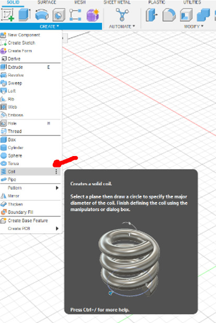Image resolution: width=216 pixels, height=323 pixels.
Task: Open the CREATE dropdown
Action: pos(50,27)
